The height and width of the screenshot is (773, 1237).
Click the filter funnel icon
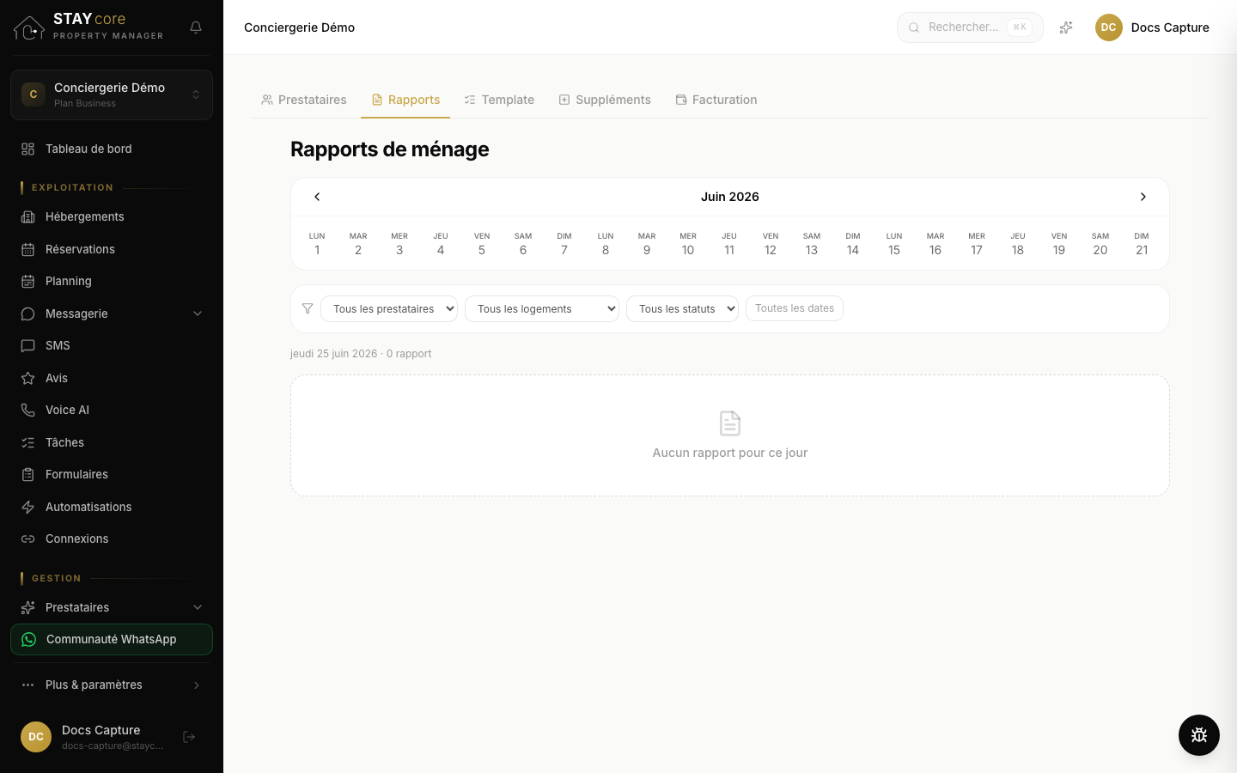pyautogui.click(x=308, y=308)
